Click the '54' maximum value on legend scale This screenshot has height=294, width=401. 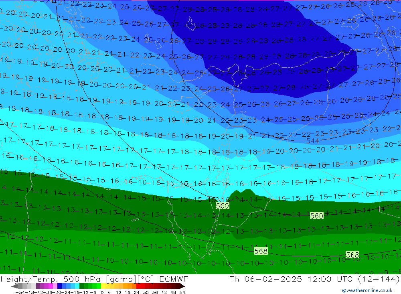point(182,292)
